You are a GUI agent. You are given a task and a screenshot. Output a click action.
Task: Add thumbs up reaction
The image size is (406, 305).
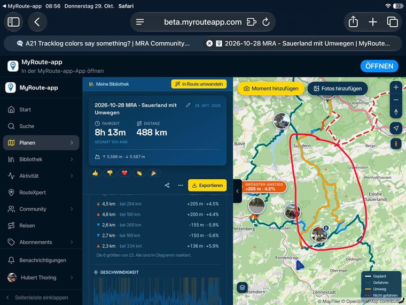tap(95, 173)
